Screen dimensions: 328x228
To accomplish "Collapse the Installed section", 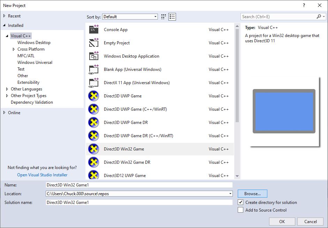I will [x=4, y=25].
